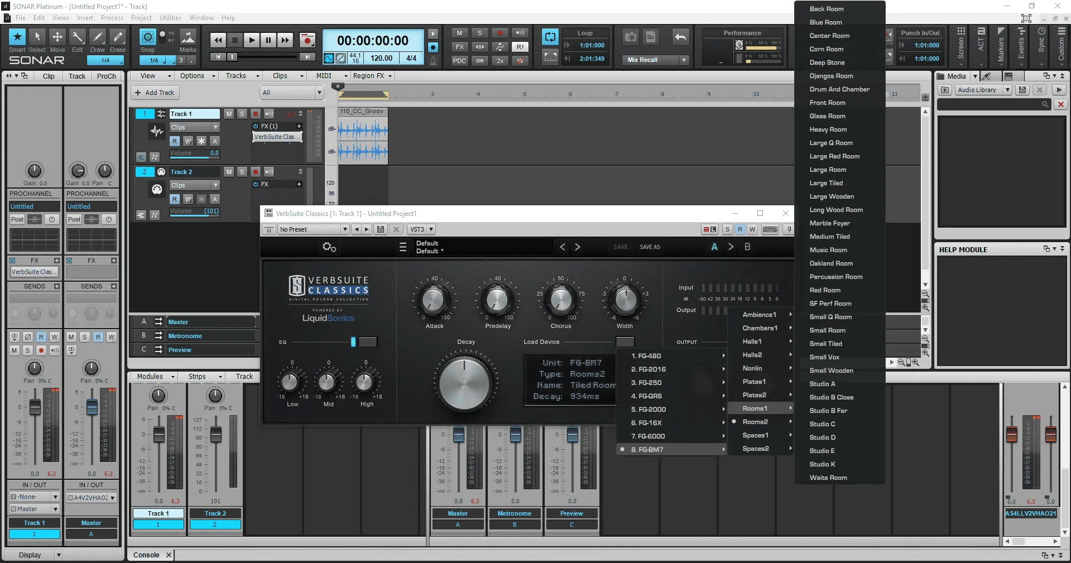The width and height of the screenshot is (1071, 563).
Task: Arm Track 1 for recording
Action: 256,114
